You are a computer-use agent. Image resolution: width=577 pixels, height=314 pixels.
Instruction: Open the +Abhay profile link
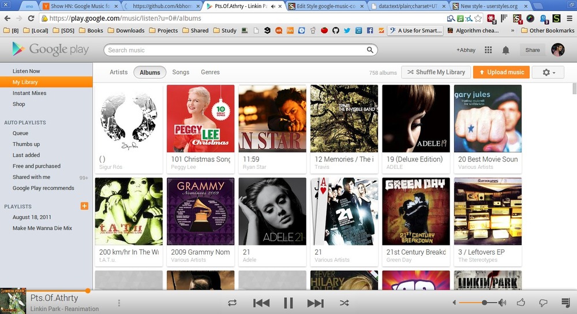[466, 50]
